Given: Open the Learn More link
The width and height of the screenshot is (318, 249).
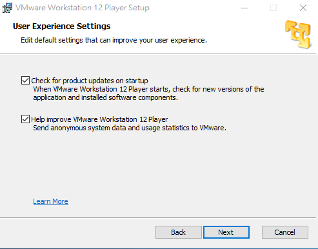Looking at the screenshot, I should pyautogui.click(x=50, y=201).
